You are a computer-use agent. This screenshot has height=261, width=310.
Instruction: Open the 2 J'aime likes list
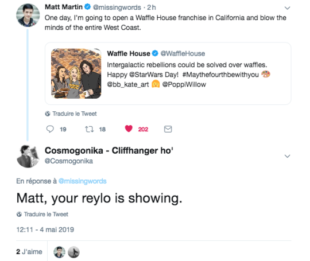29,252
